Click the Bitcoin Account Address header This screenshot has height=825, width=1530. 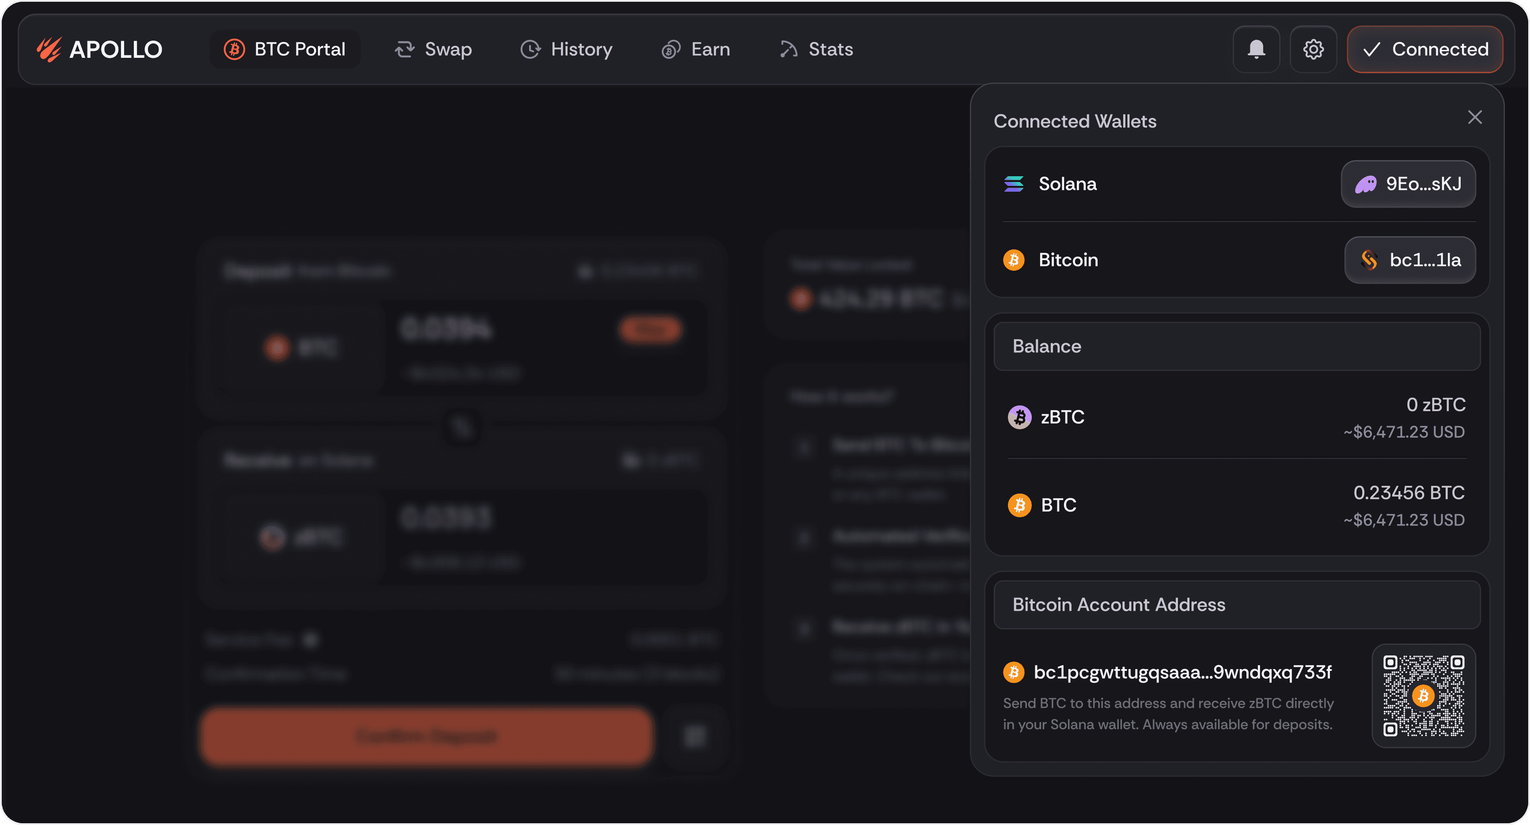pos(1237,605)
